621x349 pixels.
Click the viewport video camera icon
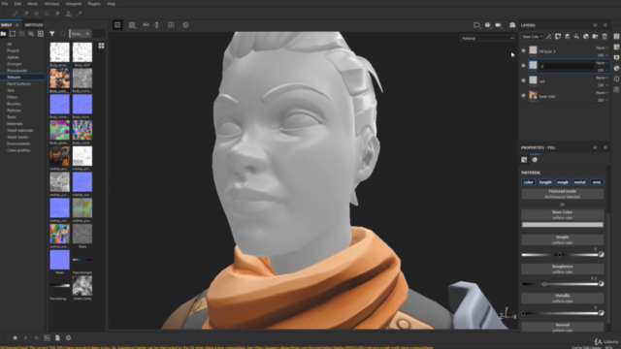tap(499, 25)
